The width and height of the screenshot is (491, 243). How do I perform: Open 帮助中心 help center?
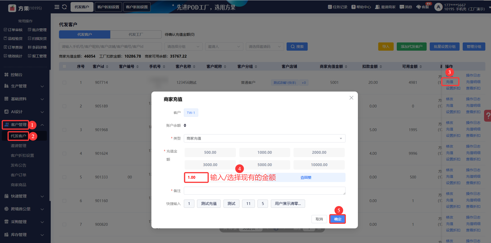point(361,7)
